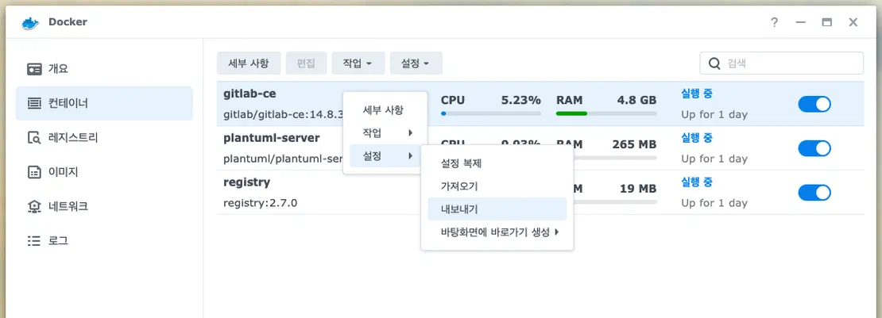The width and height of the screenshot is (882, 318).
Task: Turn off the gitlab-ce container switch
Action: [x=814, y=105]
